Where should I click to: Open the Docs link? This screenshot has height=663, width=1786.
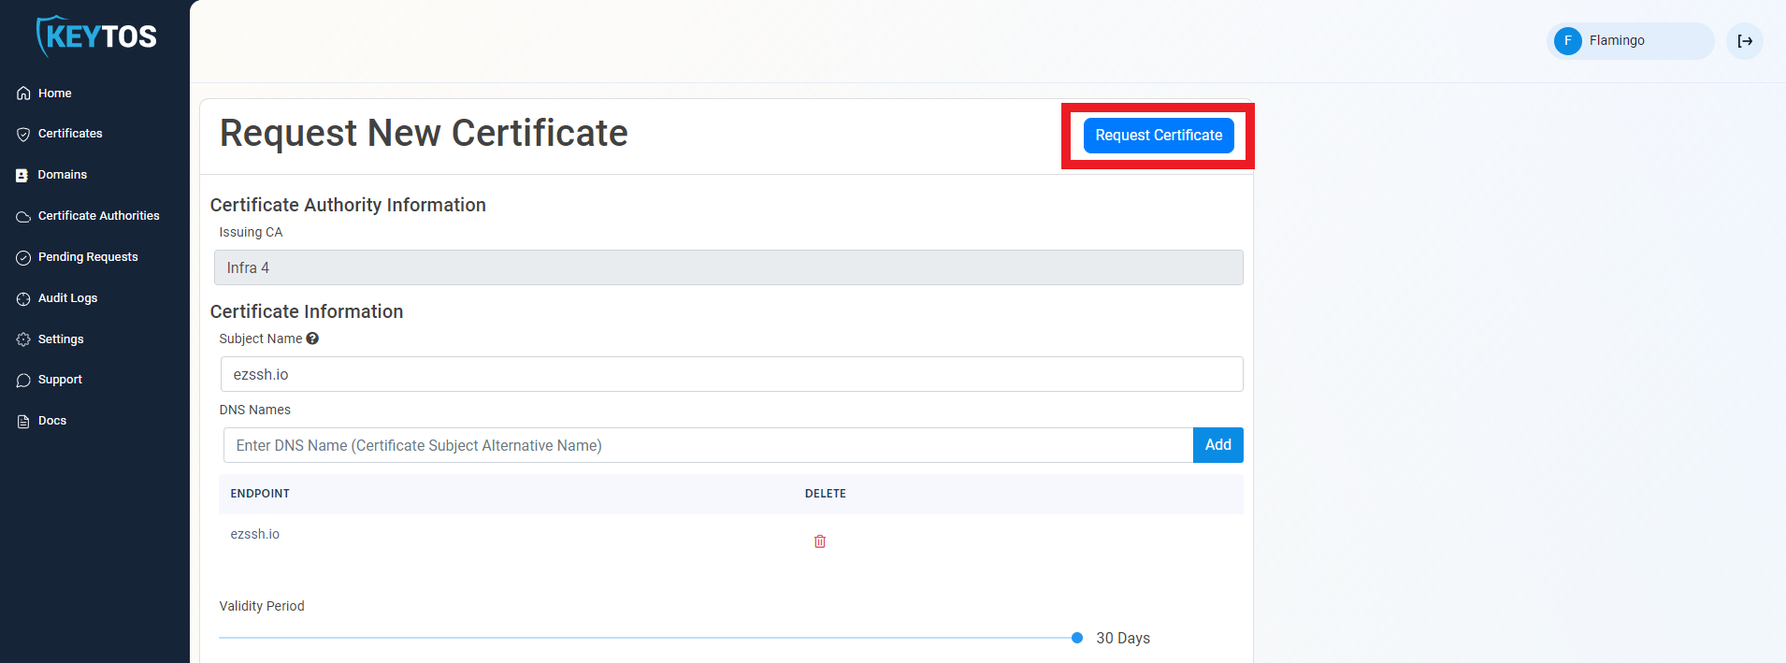tap(52, 421)
